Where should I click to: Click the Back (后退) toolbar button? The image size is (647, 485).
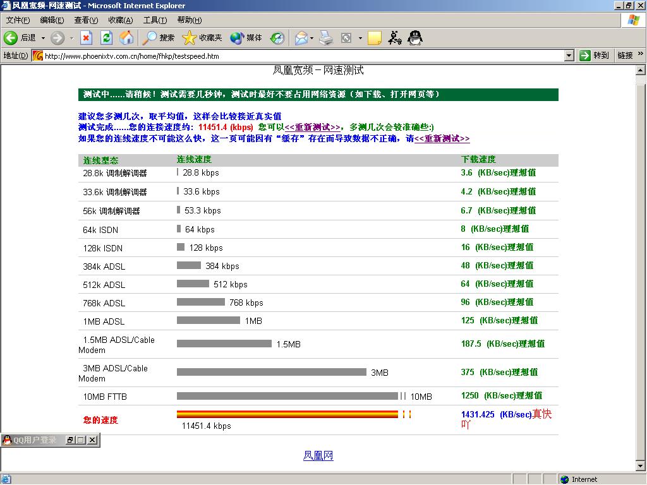(x=20, y=38)
